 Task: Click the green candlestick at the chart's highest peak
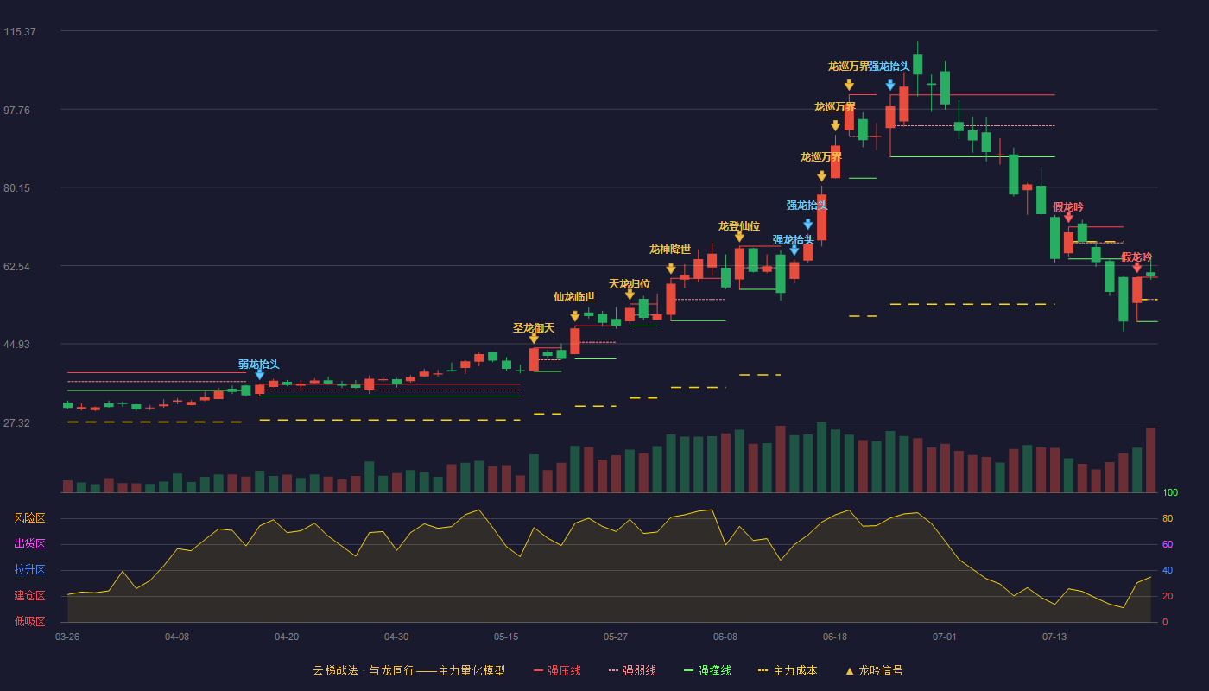(x=917, y=64)
